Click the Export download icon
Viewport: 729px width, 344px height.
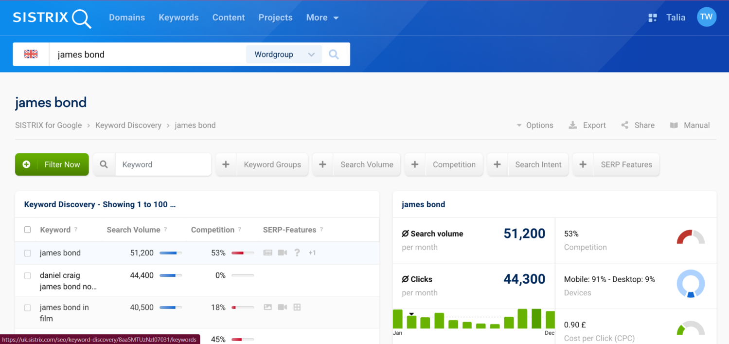[572, 125]
